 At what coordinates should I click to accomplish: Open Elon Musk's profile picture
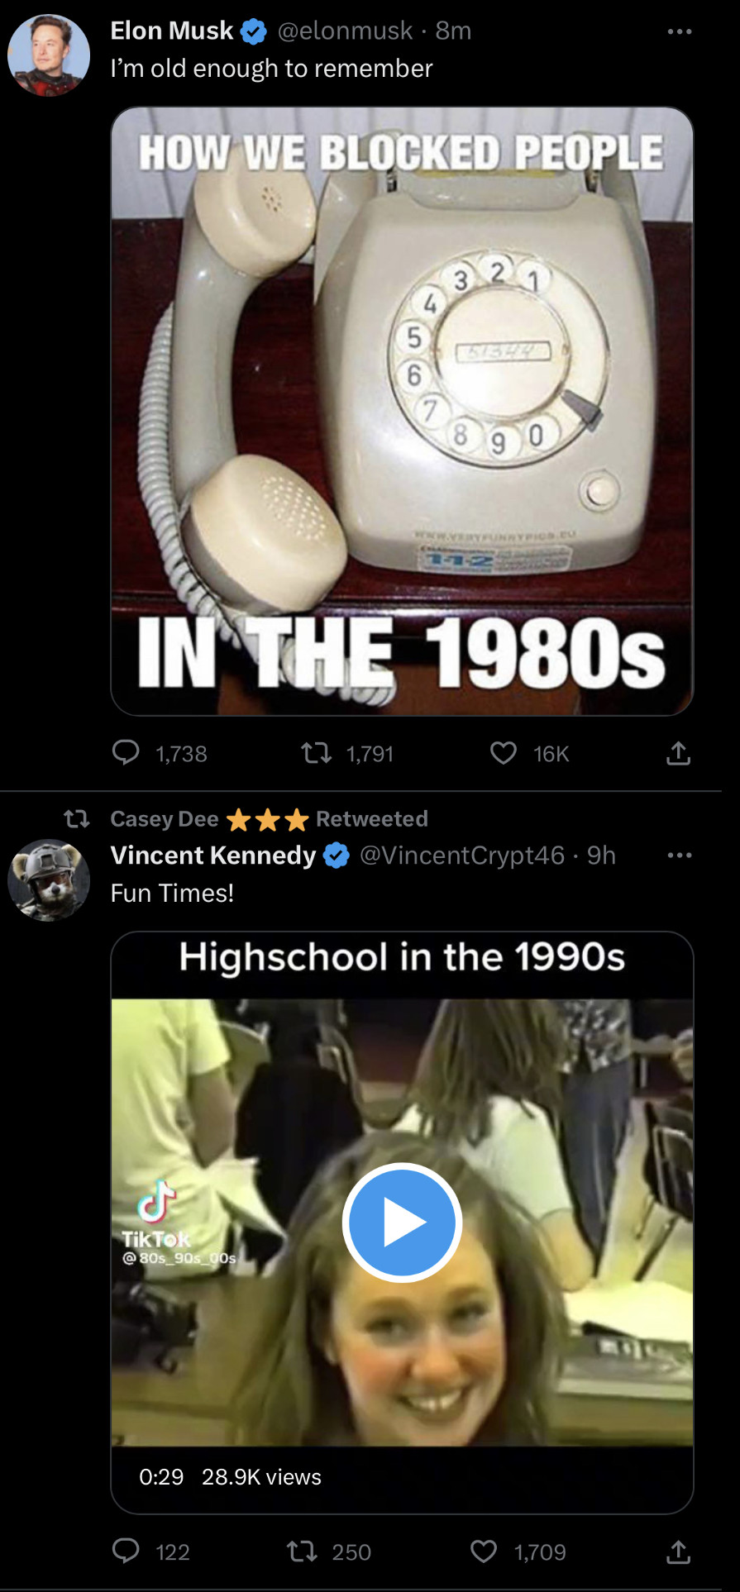pos(49,55)
